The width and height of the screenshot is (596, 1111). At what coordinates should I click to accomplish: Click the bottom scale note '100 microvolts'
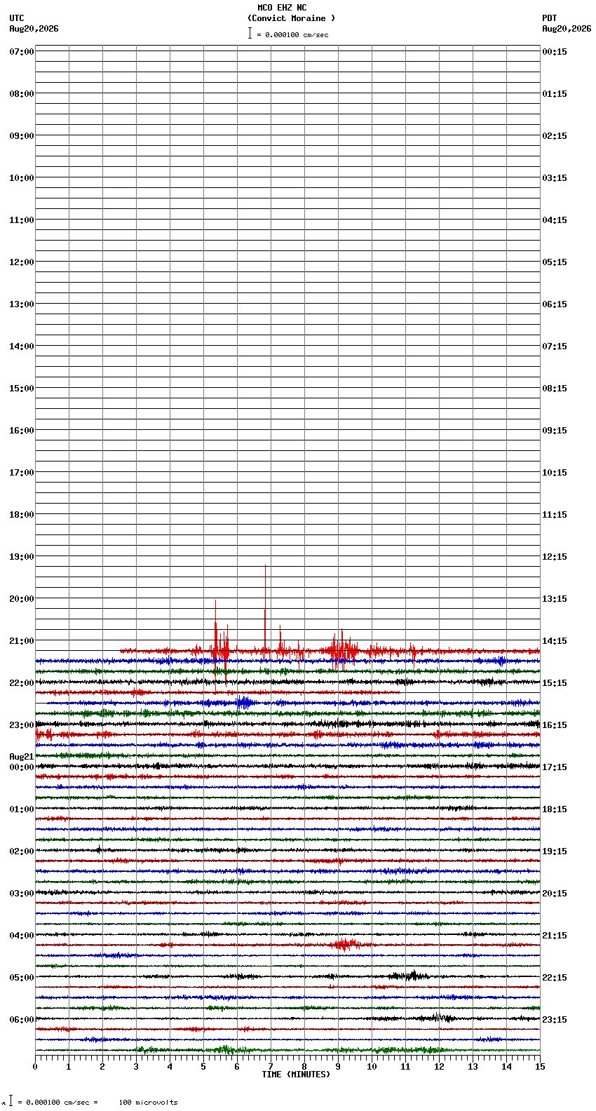point(148,1103)
